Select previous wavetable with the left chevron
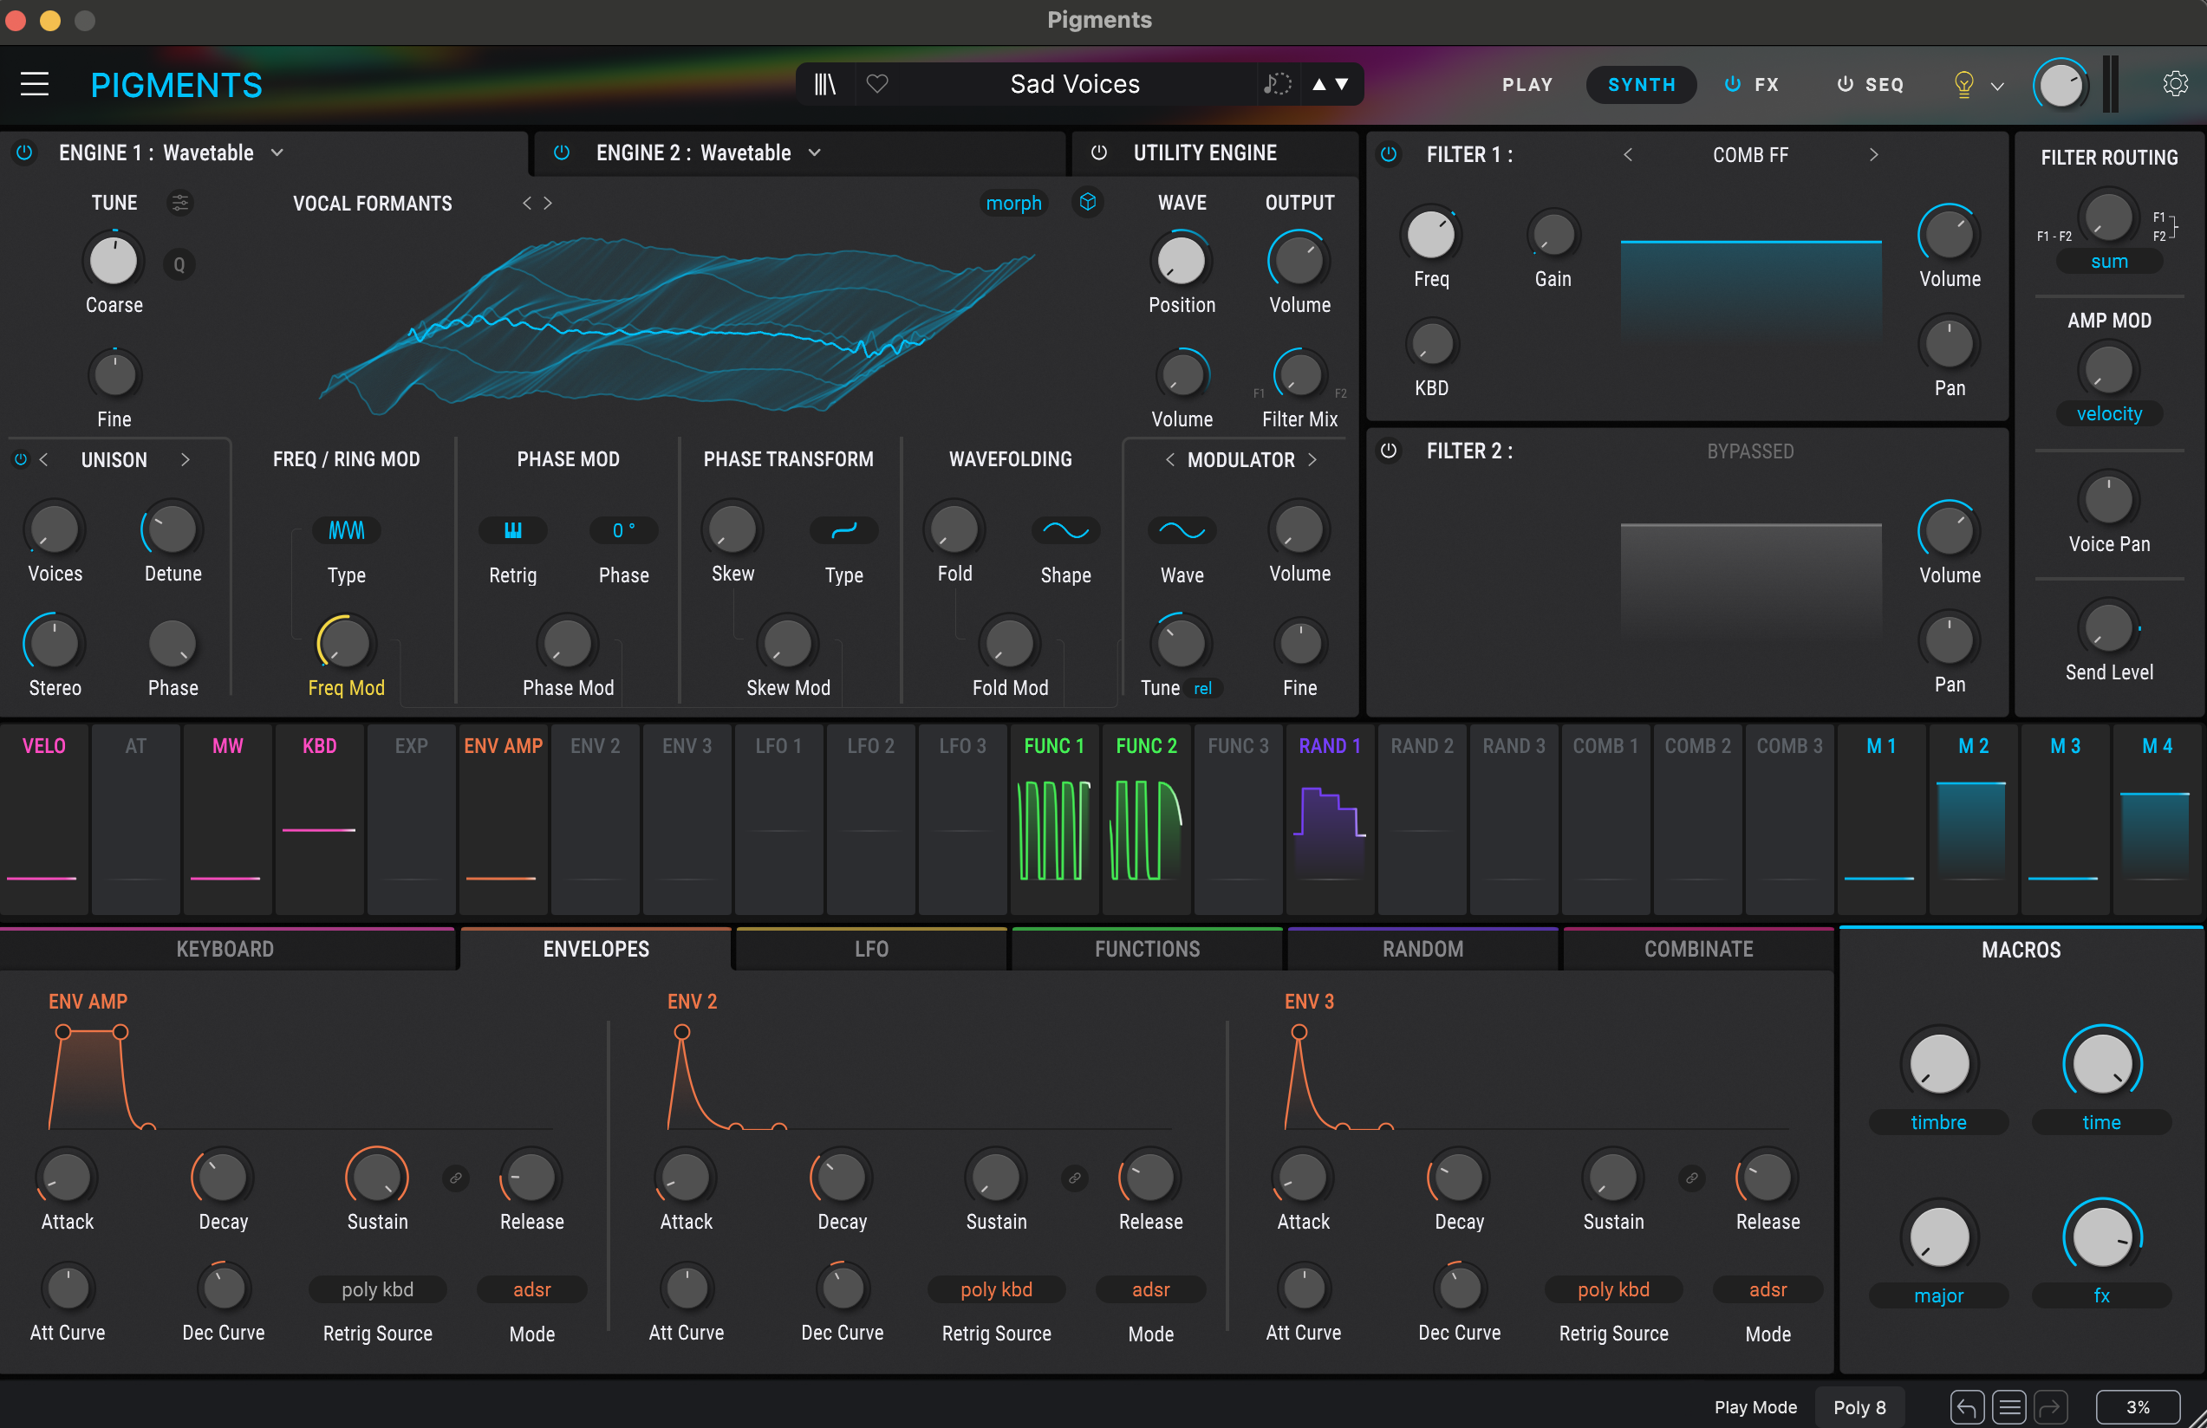Viewport: 2207px width, 1428px height. 527,203
